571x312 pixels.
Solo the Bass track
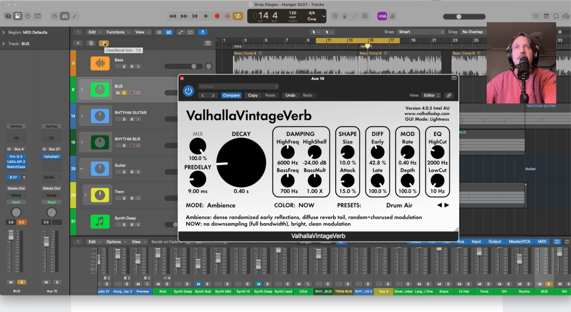pyautogui.click(x=124, y=66)
